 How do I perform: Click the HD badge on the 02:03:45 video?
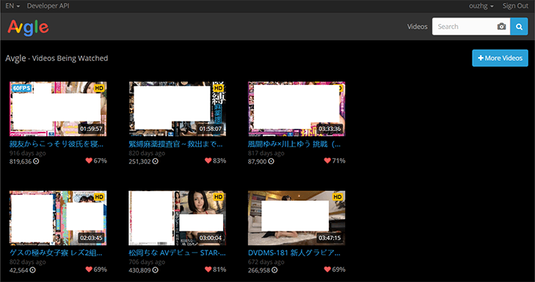click(99, 197)
